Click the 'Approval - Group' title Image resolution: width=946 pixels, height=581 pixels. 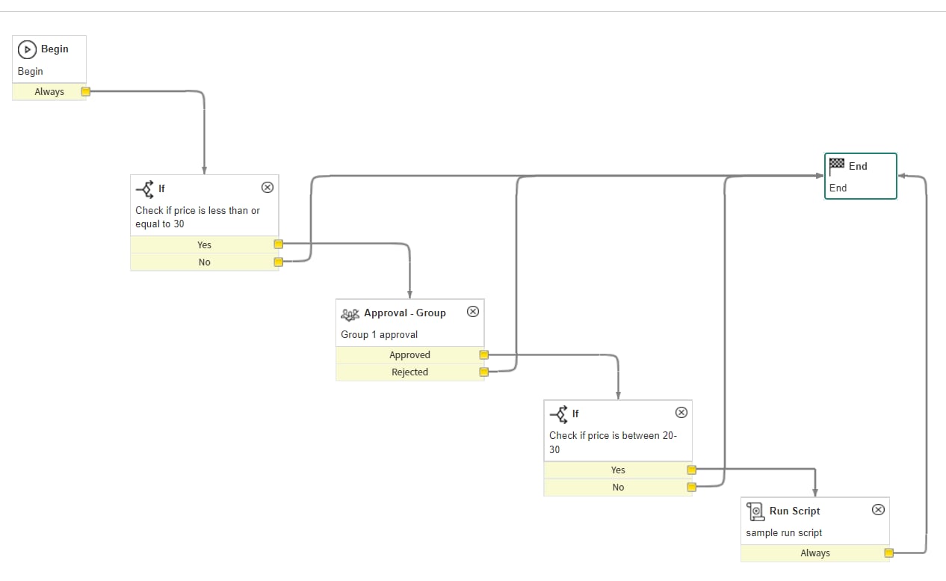[x=405, y=313]
